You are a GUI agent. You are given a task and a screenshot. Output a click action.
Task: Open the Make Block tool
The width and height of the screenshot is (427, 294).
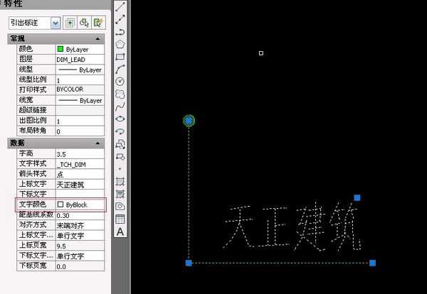[120, 156]
